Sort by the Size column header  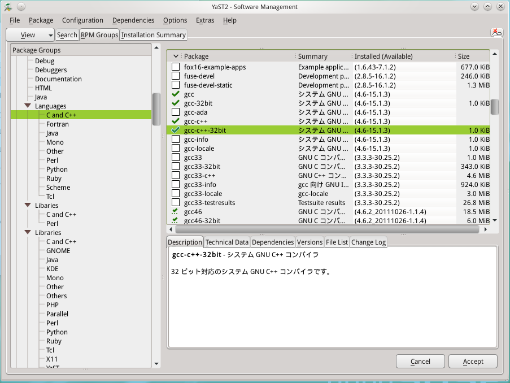click(x=472, y=56)
